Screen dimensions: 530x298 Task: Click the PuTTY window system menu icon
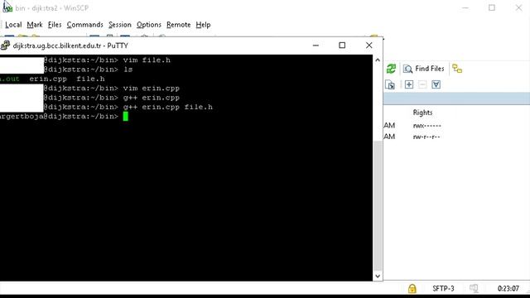tap(5, 46)
